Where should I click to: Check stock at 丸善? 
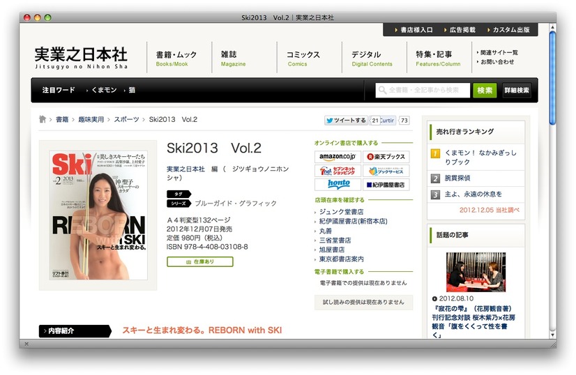coord(326,231)
